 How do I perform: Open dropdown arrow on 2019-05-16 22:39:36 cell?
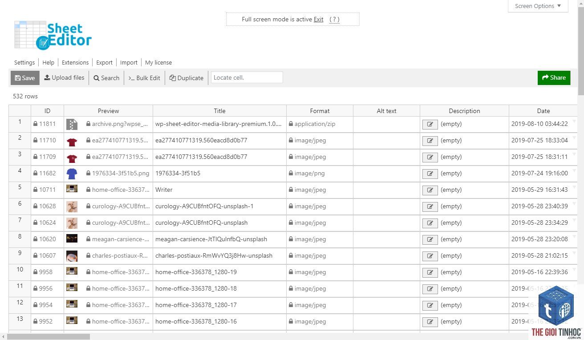point(574,269)
